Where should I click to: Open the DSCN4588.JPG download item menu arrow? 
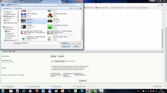22,87
